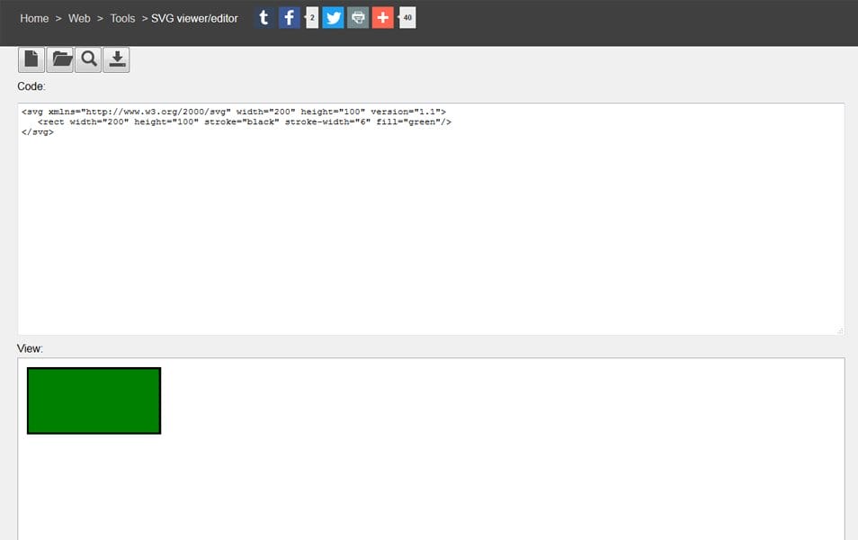The height and width of the screenshot is (540, 858).
Task: Click the magnifier view icon
Action: pos(88,59)
